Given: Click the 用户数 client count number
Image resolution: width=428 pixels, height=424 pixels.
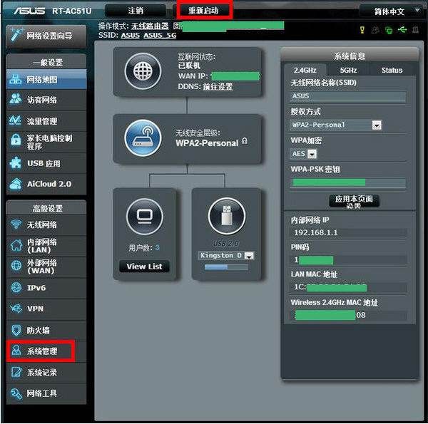Looking at the screenshot, I should click(x=157, y=247).
